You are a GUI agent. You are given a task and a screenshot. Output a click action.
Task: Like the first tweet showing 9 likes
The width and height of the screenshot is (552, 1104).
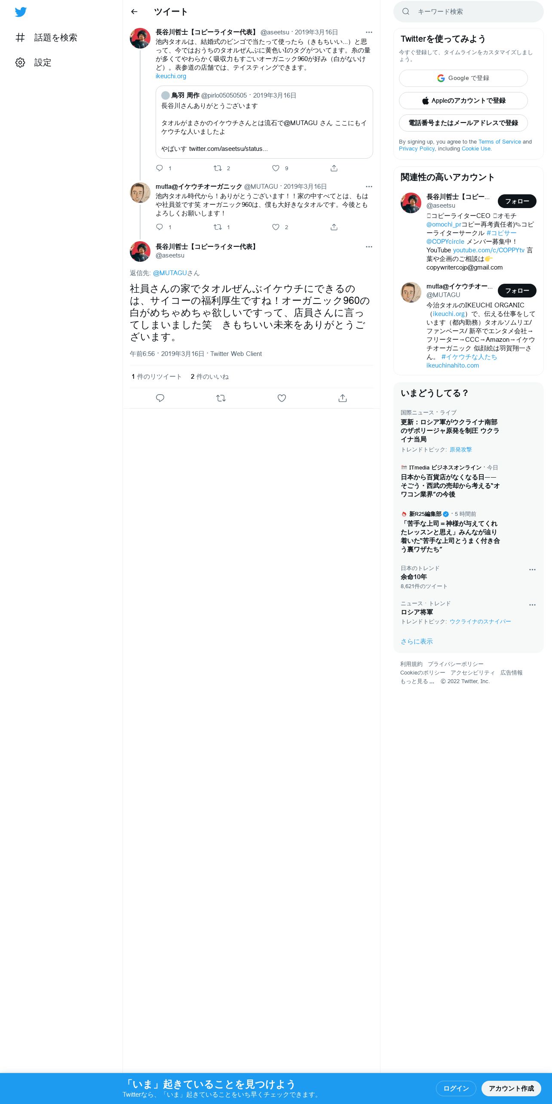[x=276, y=168]
